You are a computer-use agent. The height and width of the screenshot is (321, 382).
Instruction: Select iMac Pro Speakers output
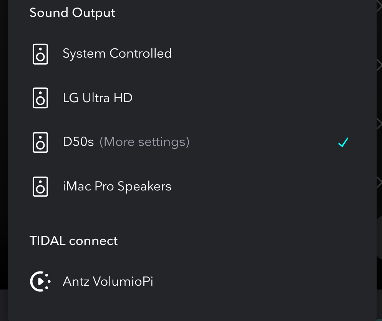[117, 186]
